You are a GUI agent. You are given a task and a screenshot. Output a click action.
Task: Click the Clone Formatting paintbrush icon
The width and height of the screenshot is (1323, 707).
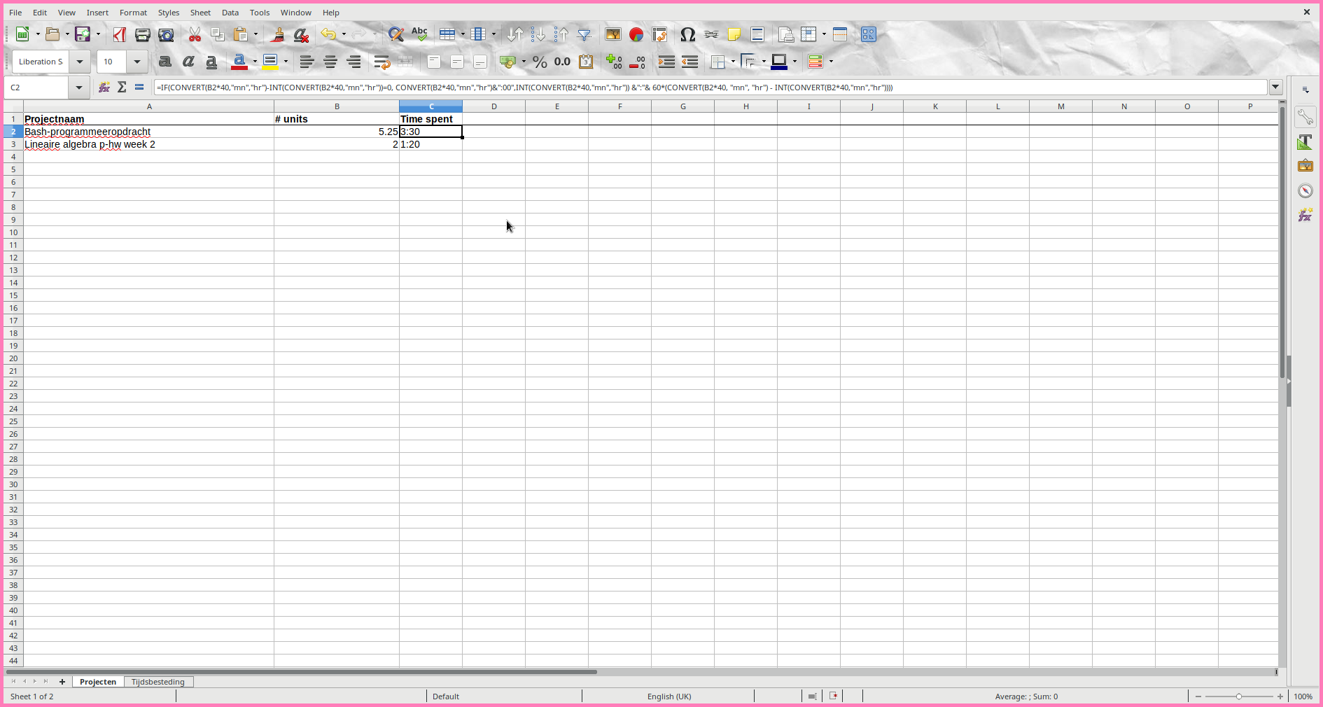pyautogui.click(x=278, y=34)
